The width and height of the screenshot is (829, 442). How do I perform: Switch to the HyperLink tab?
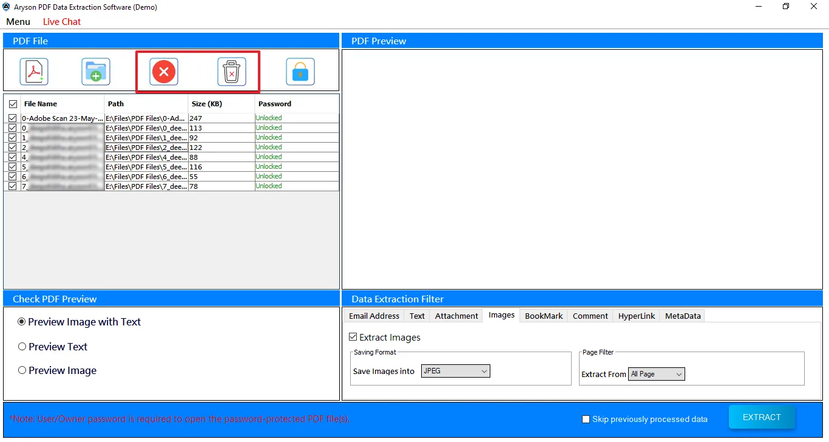click(637, 316)
